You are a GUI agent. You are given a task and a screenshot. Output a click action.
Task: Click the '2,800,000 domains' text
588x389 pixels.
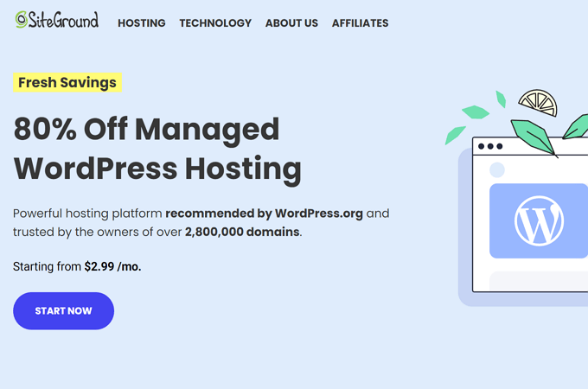242,232
